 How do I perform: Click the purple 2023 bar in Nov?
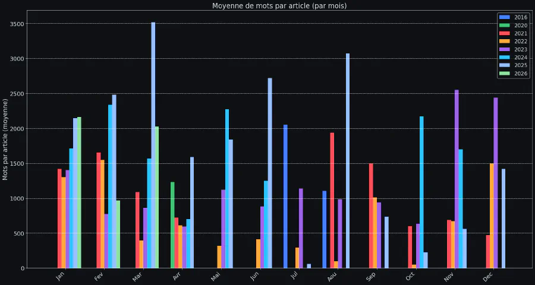pos(457,178)
